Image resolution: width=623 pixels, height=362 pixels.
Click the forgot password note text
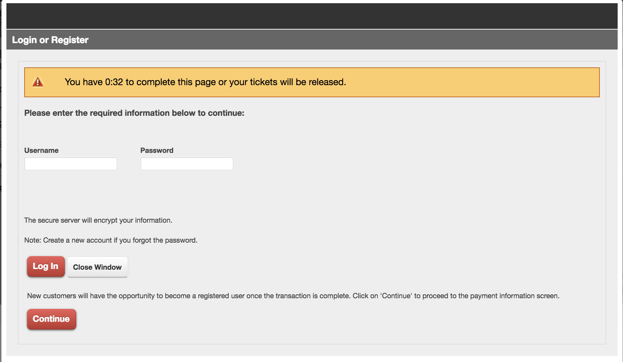(x=111, y=240)
